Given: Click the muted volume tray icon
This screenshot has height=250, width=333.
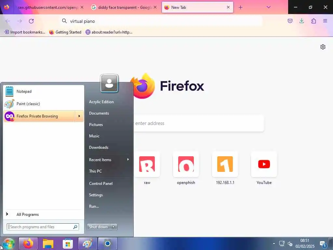Looking at the screenshot, I should click(290, 243).
